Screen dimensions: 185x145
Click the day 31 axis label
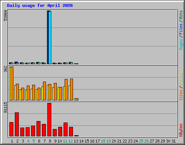(173, 141)
